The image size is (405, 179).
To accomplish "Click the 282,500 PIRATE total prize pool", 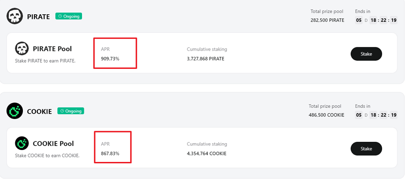I will 327,20.
